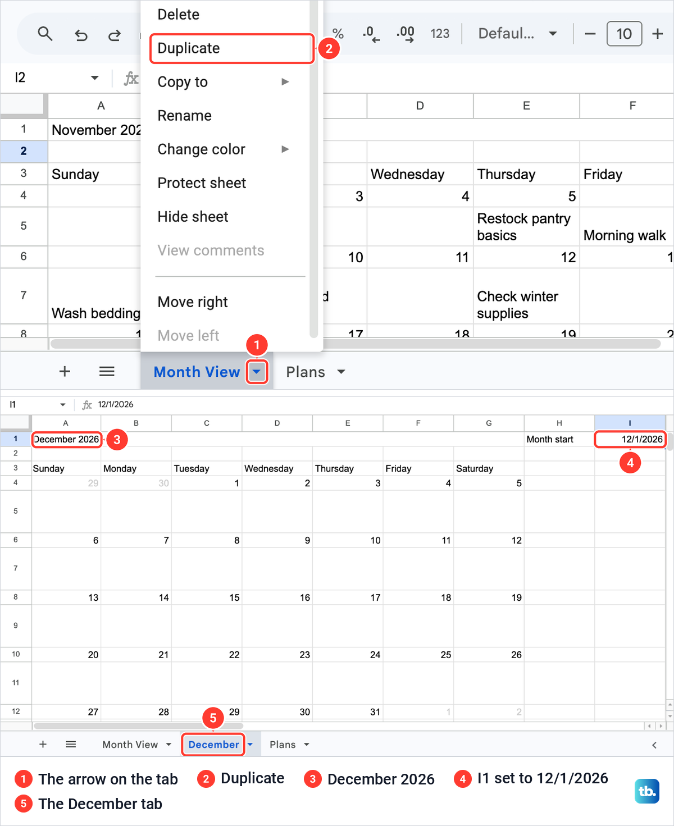Click cell containing November 202

point(94,130)
